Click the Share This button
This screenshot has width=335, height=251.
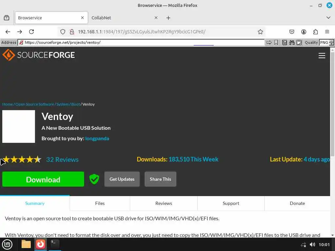pos(160,179)
